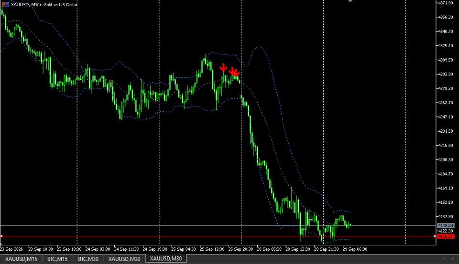Click the '23 Sep 18:30' time label

(x=69, y=249)
